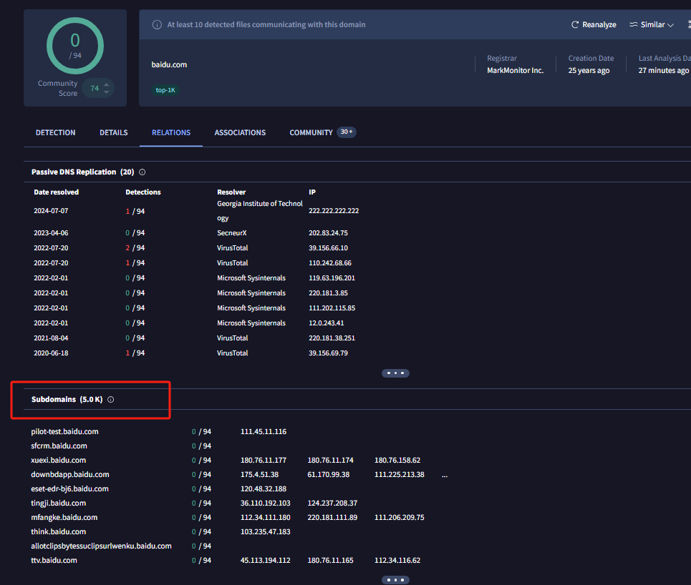The height and width of the screenshot is (585, 691).
Task: Open subdomain downbdapp.baidu.com
Action: click(70, 475)
